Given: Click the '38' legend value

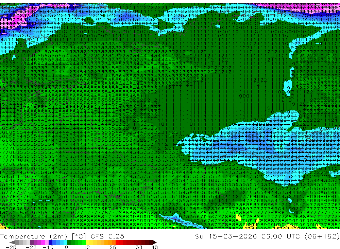Looking at the screenshot, I should pos(139,247).
